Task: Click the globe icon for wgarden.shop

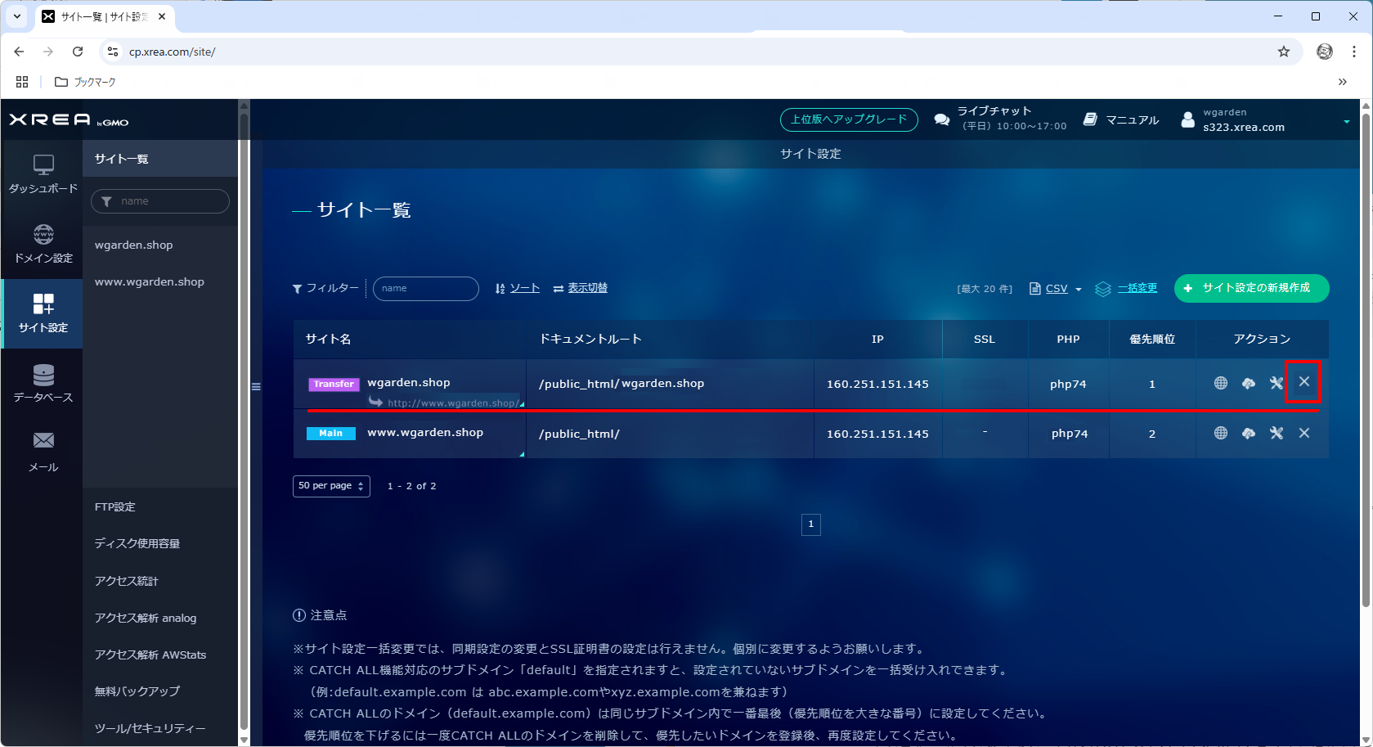Action: [1219, 383]
